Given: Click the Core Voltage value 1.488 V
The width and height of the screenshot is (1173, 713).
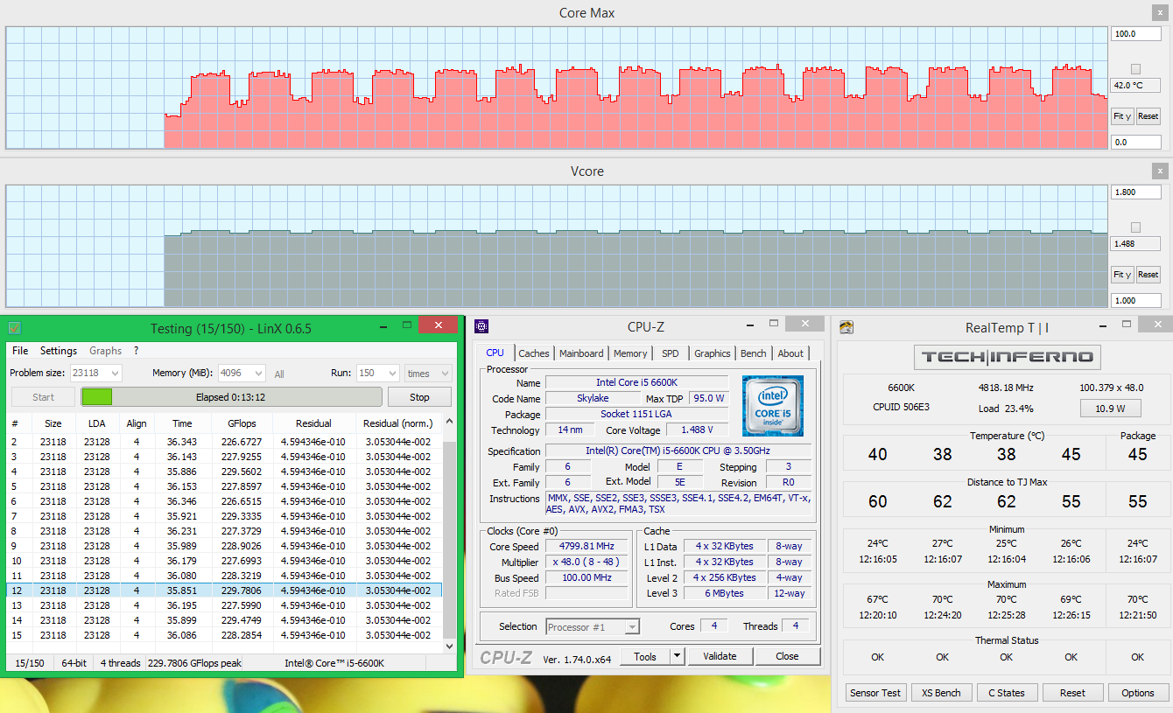Looking at the screenshot, I should 697,430.
